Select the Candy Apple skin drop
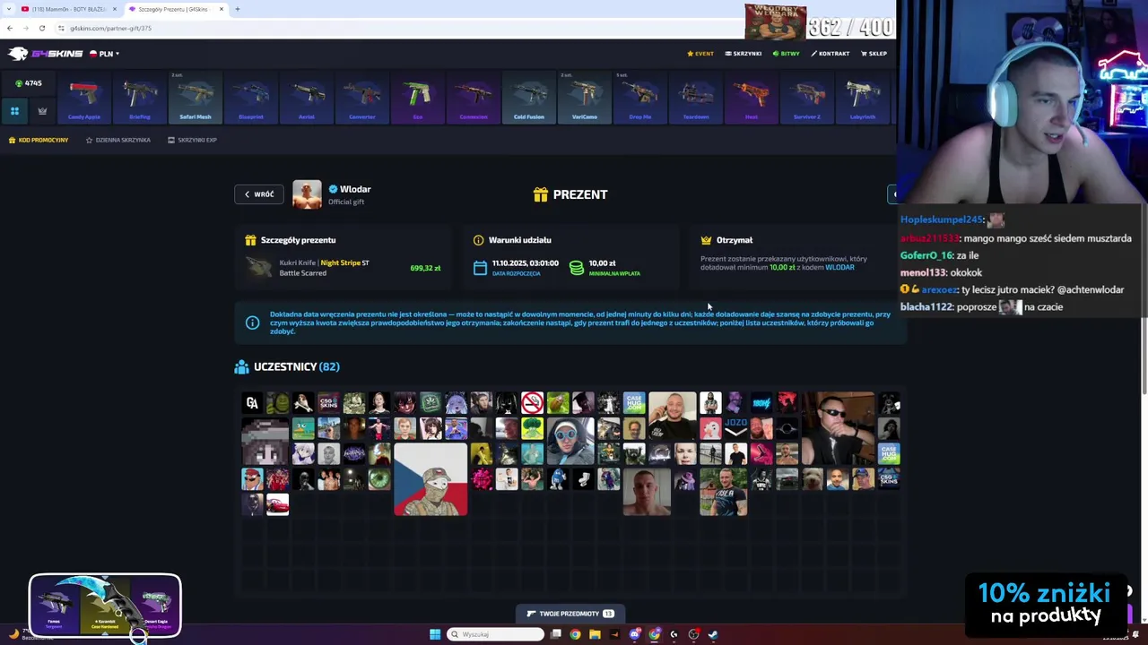The height and width of the screenshot is (645, 1148). tap(84, 97)
